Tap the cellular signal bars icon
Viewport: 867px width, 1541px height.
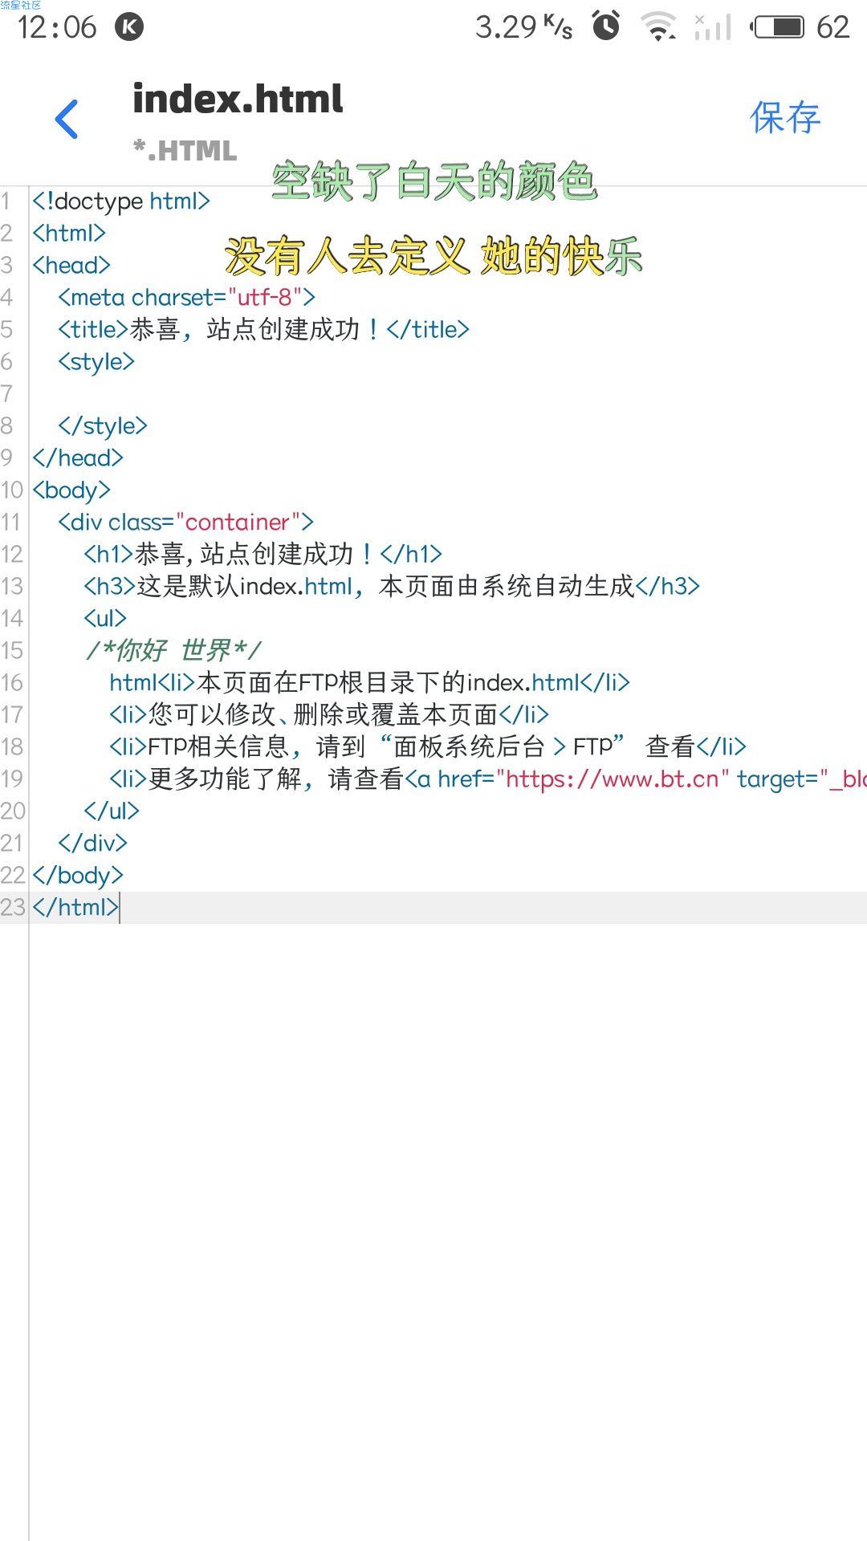point(713,26)
